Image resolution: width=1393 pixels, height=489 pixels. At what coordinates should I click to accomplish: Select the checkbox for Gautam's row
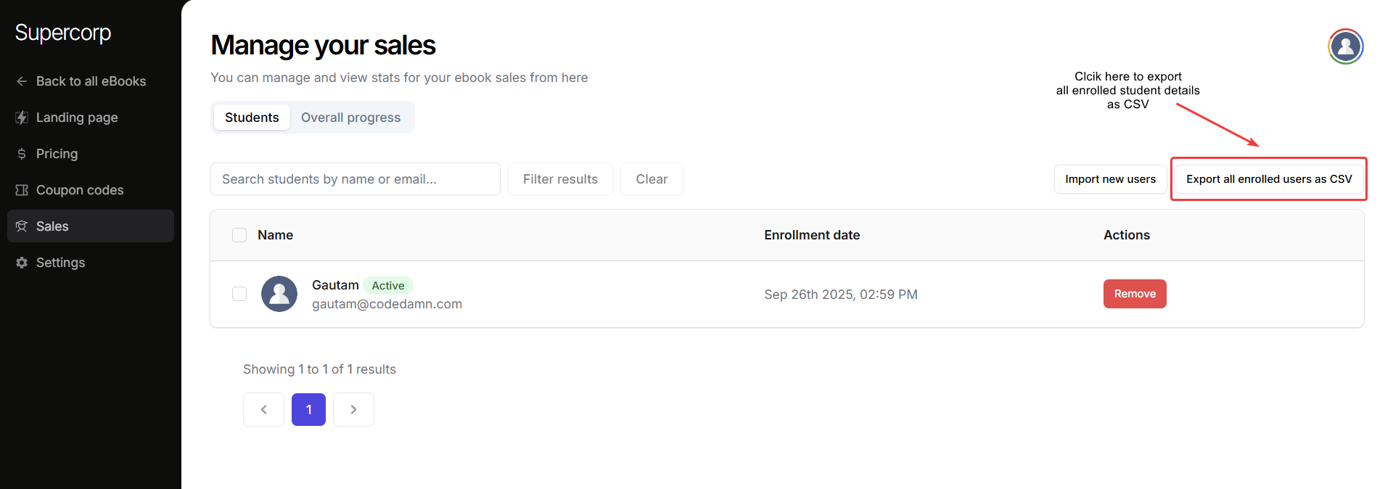point(239,294)
